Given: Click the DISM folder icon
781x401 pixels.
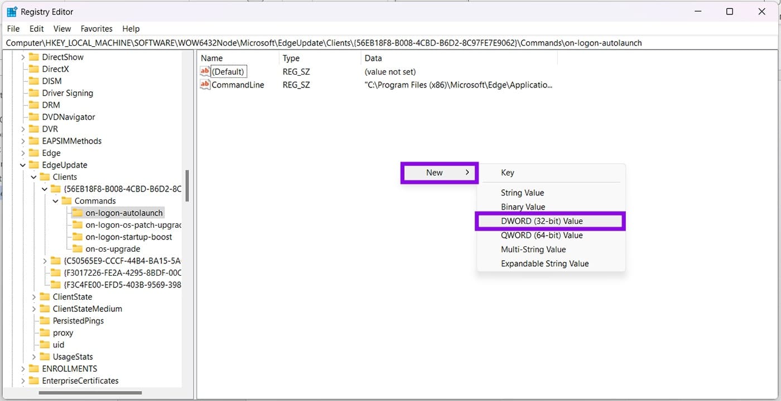Looking at the screenshot, I should click(33, 81).
